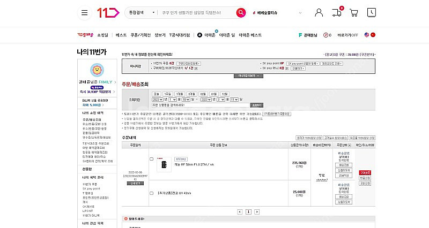Viewport: 429px width, 228px height.
Task: Click arrow icon next to SK pay 머니
Action: (x=287, y=69)
